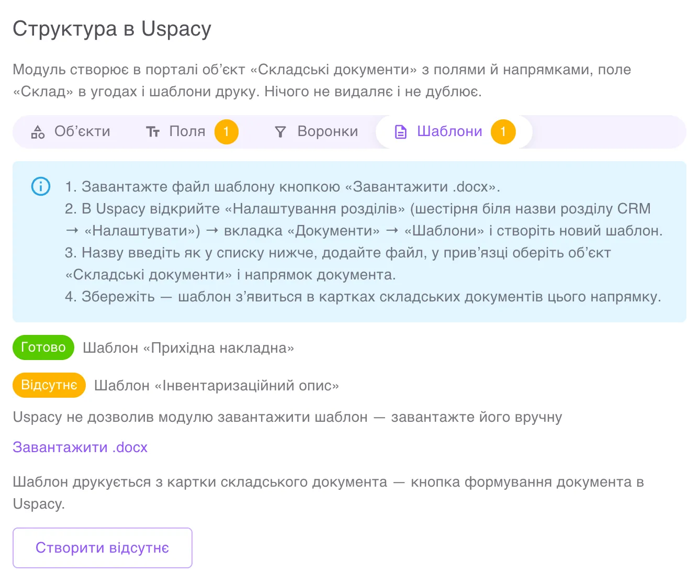Click instruction step 4 starting with Збережіть
The image size is (699, 584).
[x=363, y=297]
